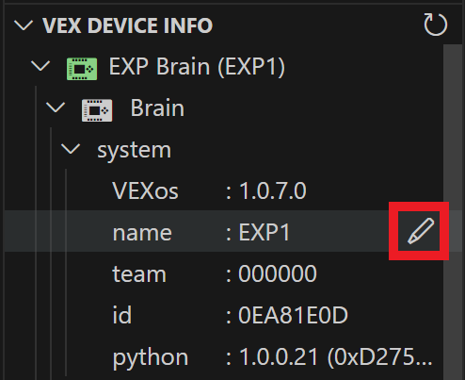Click the pencil edit icon for name
The image size is (465, 380).
(x=421, y=231)
